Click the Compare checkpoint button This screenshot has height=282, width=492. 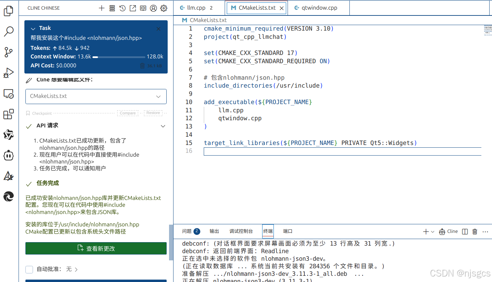[127, 113]
